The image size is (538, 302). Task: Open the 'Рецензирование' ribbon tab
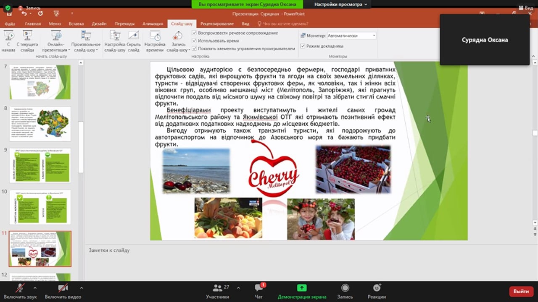click(217, 24)
